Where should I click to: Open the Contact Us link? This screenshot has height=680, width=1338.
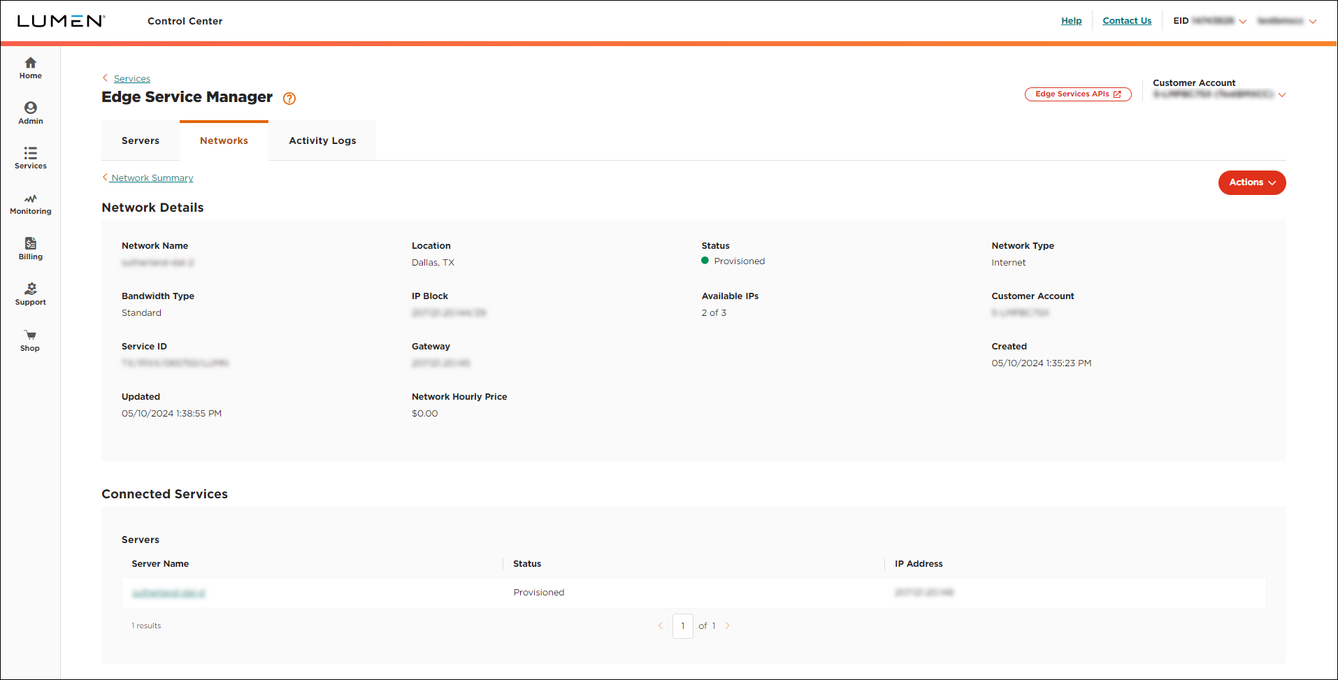pos(1127,21)
